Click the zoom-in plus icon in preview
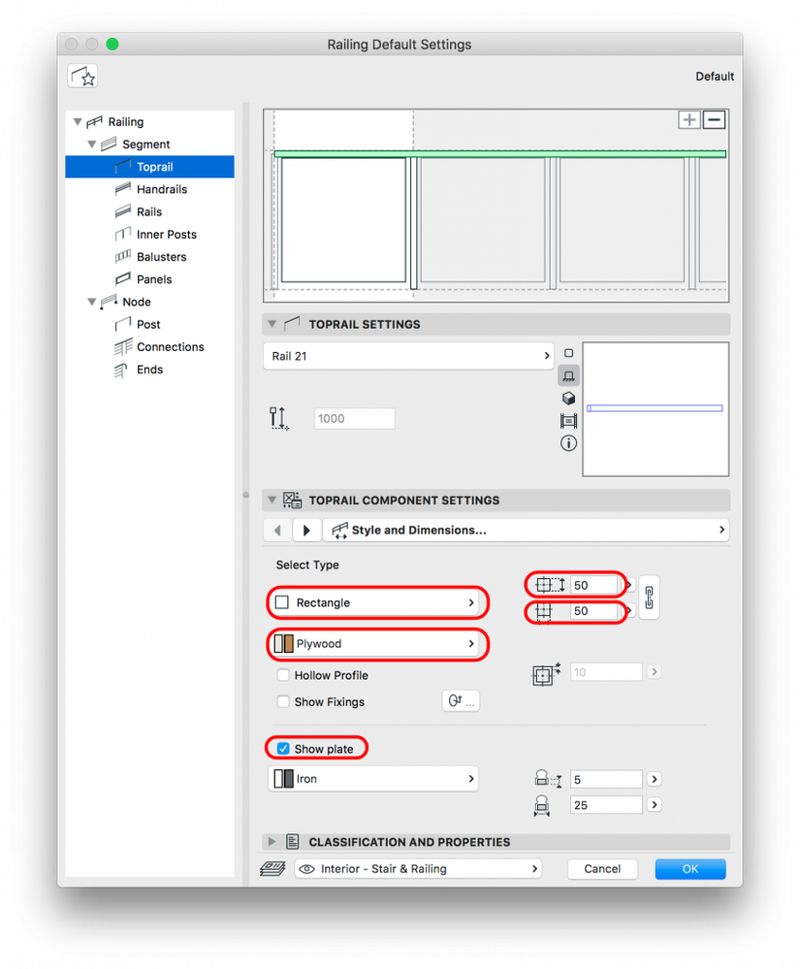 (x=688, y=120)
